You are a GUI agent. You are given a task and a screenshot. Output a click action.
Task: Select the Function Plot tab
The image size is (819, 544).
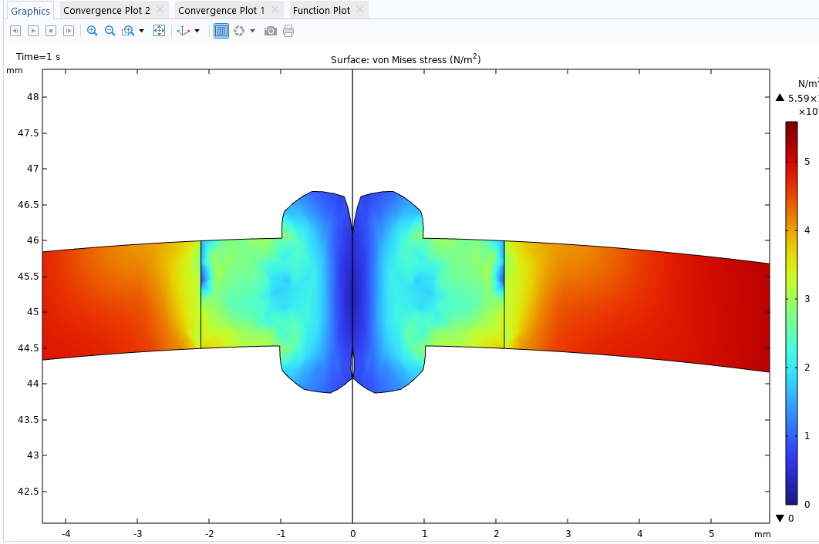(322, 10)
